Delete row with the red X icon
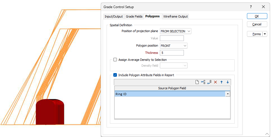Image resolution: width=274 pixels, height=137 pixels. click(x=215, y=82)
